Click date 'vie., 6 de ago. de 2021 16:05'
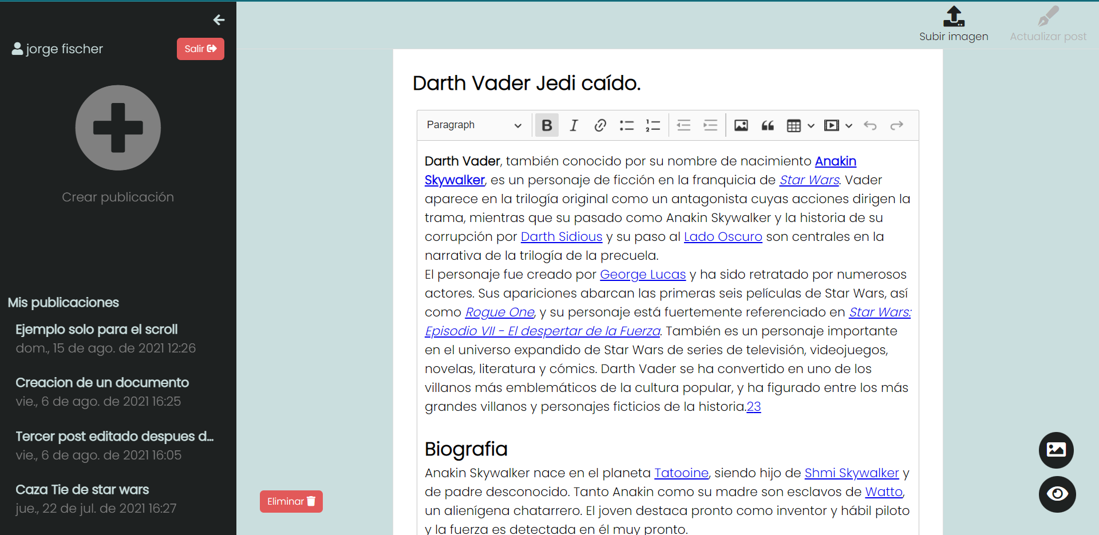The image size is (1099, 535). coord(98,455)
